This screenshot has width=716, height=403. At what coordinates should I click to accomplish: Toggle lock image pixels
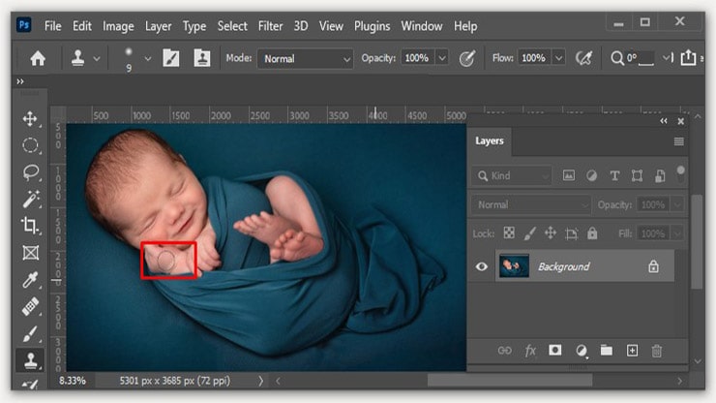point(529,233)
